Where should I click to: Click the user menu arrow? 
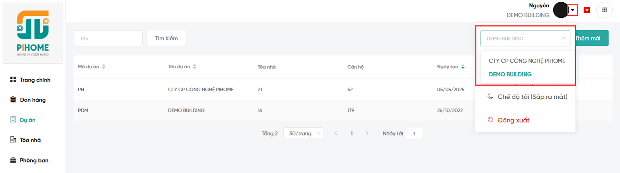click(572, 10)
